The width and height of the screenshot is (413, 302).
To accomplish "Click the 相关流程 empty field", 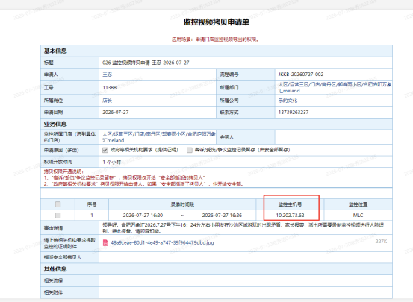I will point(246,280).
